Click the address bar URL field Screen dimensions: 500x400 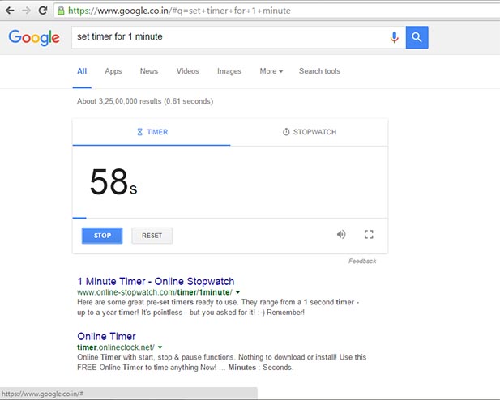(277, 11)
